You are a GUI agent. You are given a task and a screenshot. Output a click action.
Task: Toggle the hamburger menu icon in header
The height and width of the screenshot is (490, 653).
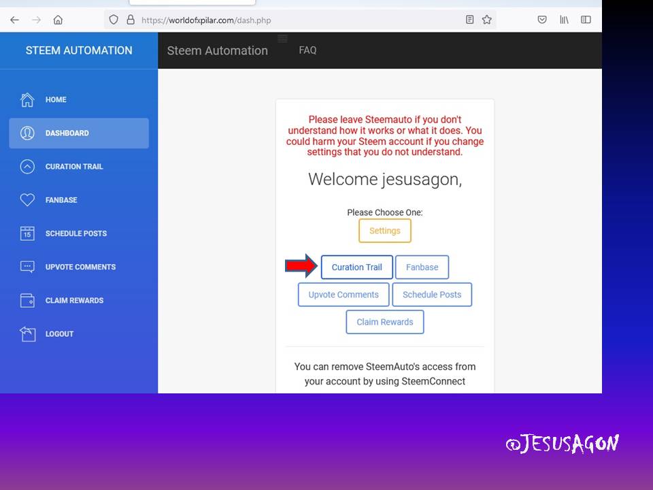coord(282,39)
